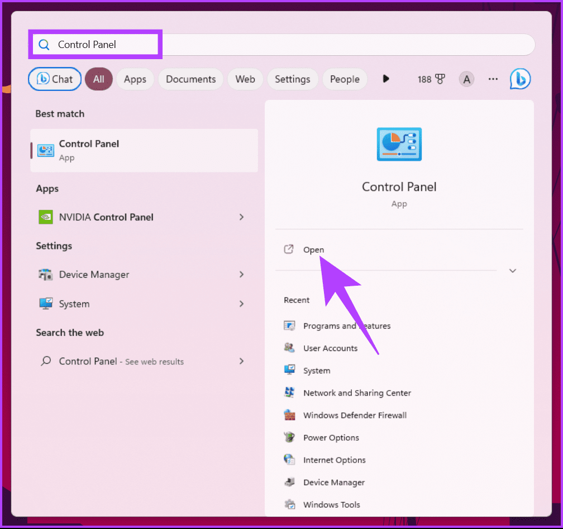Expand NVIDIA Control Panel chevron
The height and width of the screenshot is (529, 563).
click(242, 217)
